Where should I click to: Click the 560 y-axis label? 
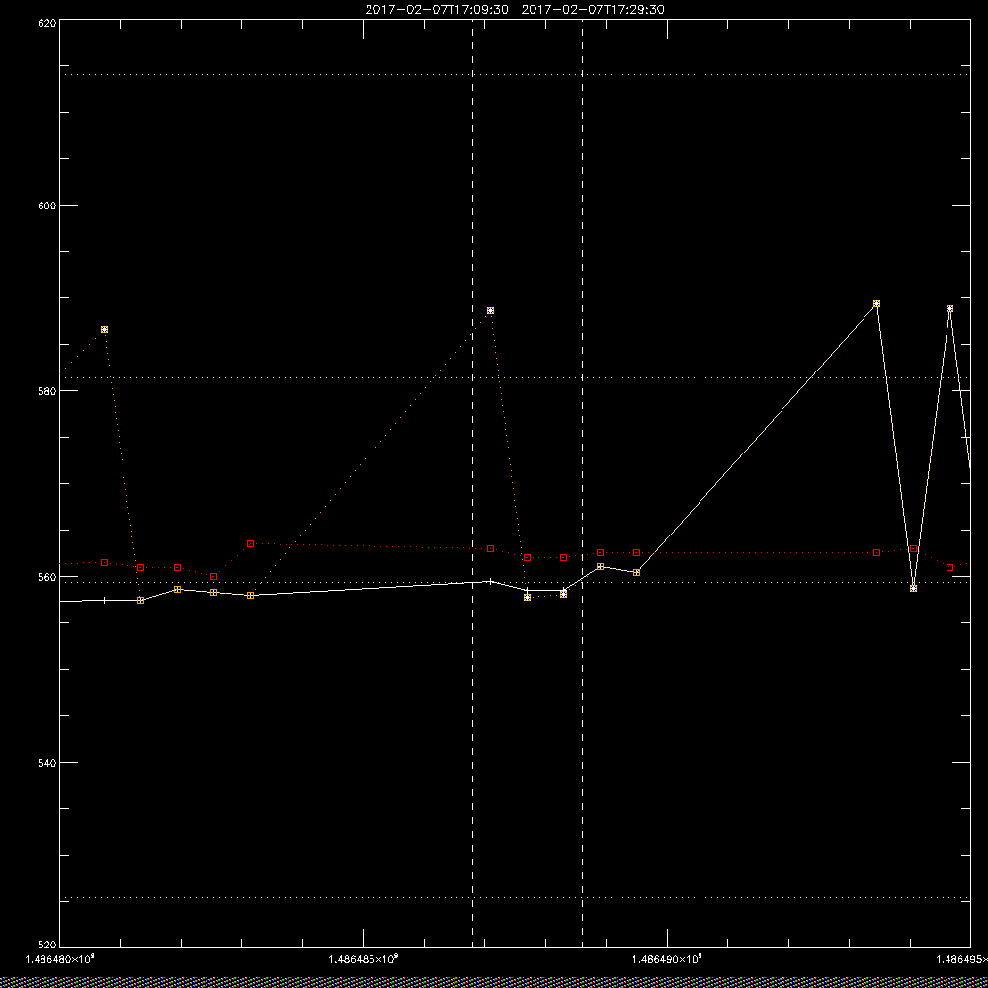pyautogui.click(x=47, y=577)
